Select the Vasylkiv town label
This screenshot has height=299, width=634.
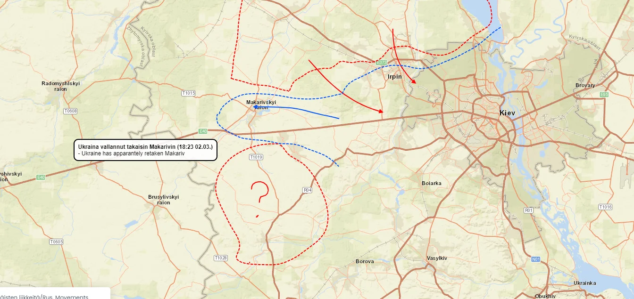[x=437, y=258]
